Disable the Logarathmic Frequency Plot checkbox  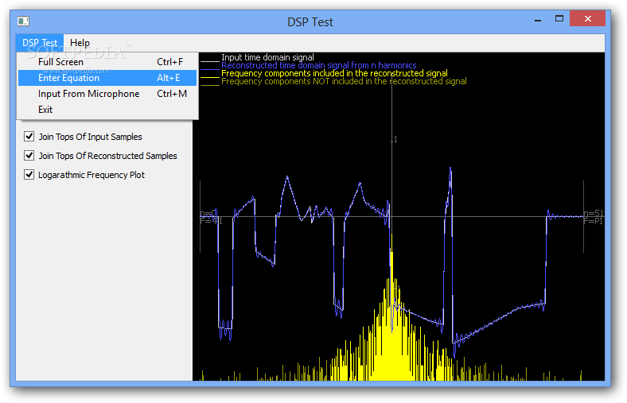pyautogui.click(x=29, y=175)
